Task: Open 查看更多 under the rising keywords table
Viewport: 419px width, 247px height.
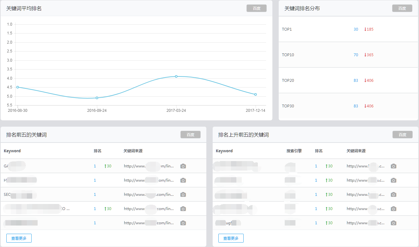Action: point(231,238)
